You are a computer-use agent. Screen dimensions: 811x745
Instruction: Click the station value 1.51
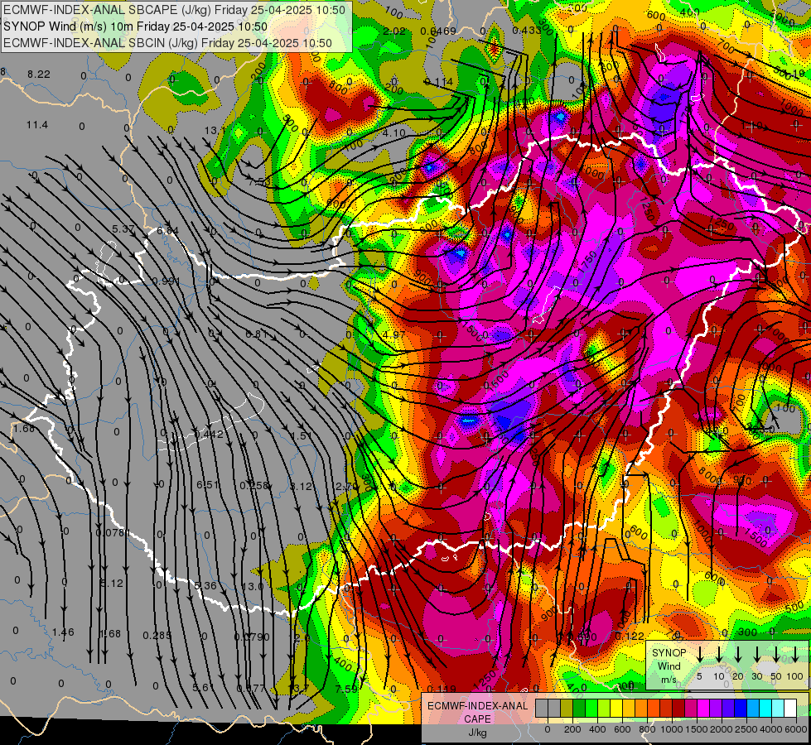pos(302,435)
